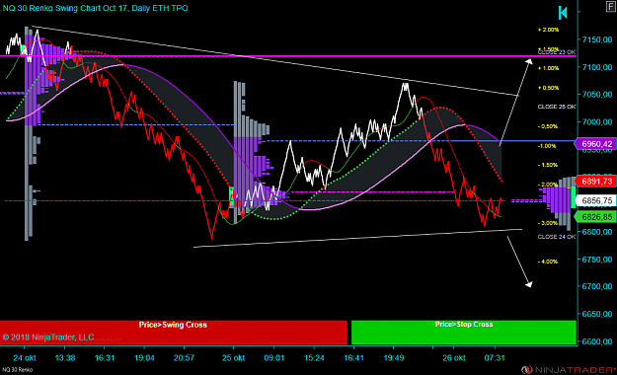Click the red 6891,73 price marker

(x=595, y=182)
